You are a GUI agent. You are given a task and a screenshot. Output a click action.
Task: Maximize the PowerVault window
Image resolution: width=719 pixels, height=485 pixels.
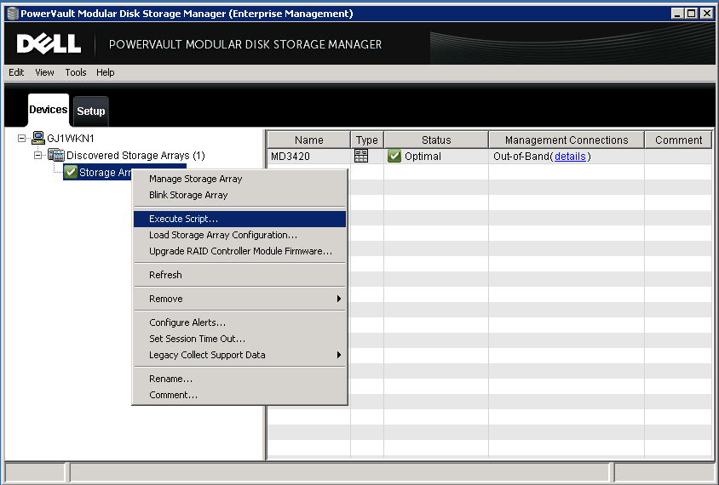point(692,14)
